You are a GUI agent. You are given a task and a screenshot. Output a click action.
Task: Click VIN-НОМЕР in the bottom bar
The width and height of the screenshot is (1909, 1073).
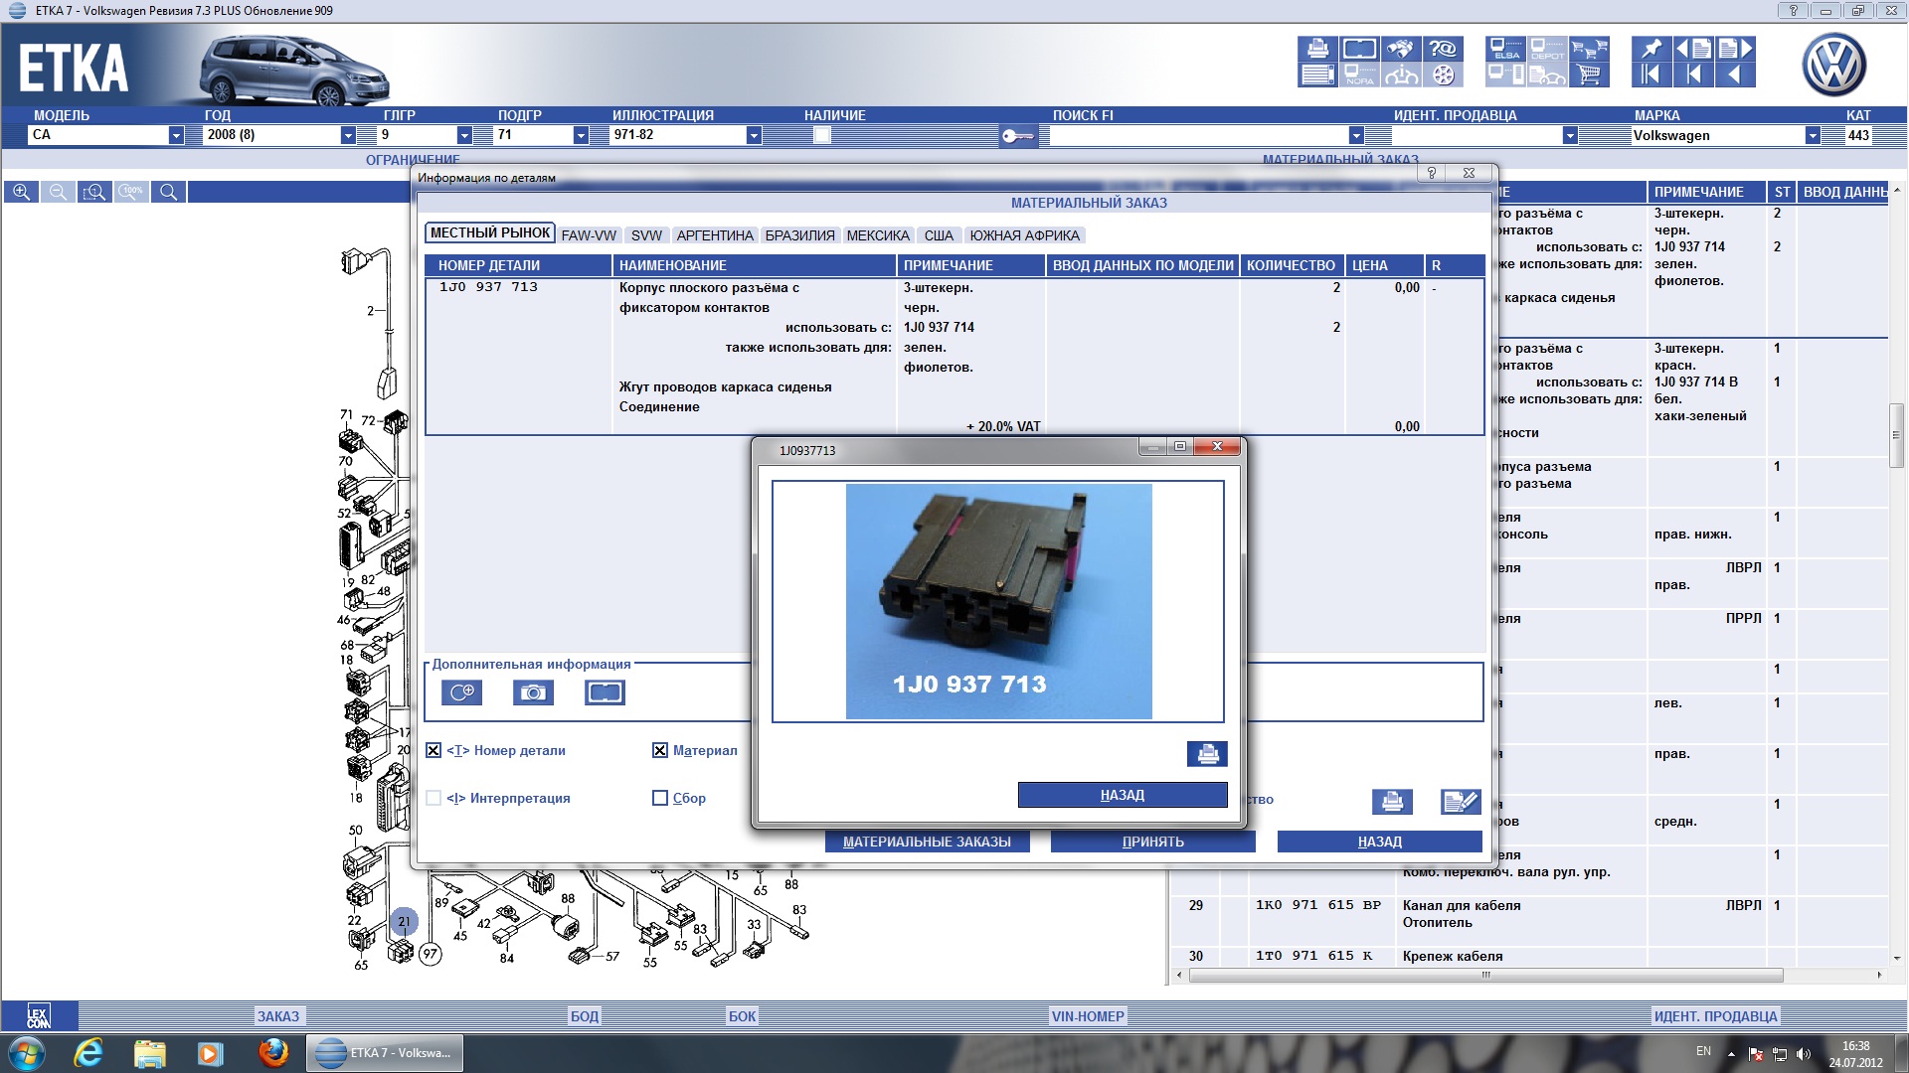1088,1016
